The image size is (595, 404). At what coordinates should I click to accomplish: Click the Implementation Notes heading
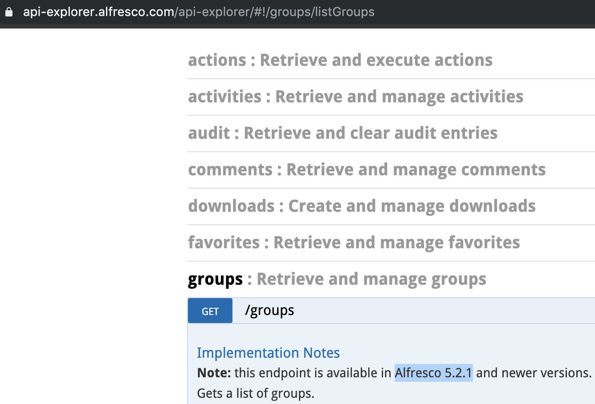point(268,352)
